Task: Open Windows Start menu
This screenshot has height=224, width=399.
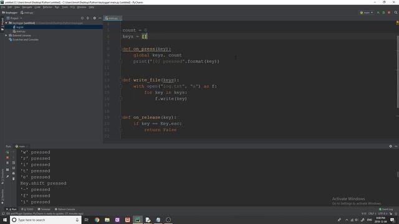Action: [x=5, y=220]
